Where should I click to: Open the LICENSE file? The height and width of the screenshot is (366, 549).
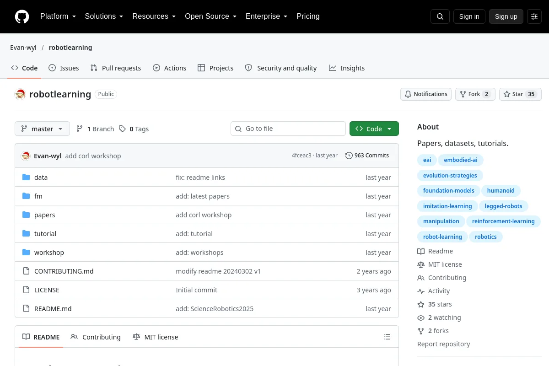[47, 290]
